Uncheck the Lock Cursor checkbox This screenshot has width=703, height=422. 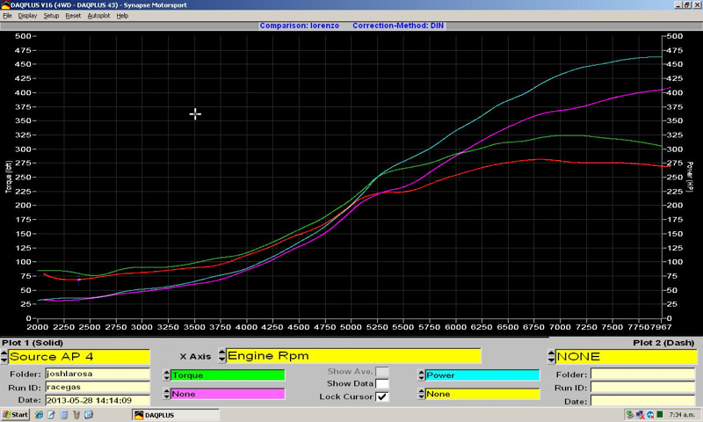coord(381,397)
